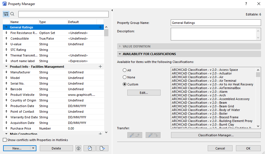Expand the VALUE DEFINITION section
The width and height of the screenshot is (265, 154).
coord(120,46)
